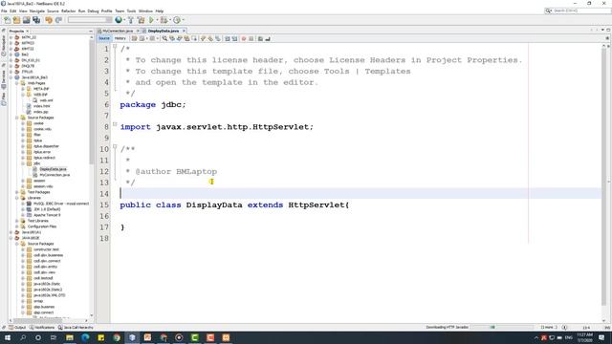Open Java Call Hierarchy panel
This screenshot has height=344, width=612.
76,328
